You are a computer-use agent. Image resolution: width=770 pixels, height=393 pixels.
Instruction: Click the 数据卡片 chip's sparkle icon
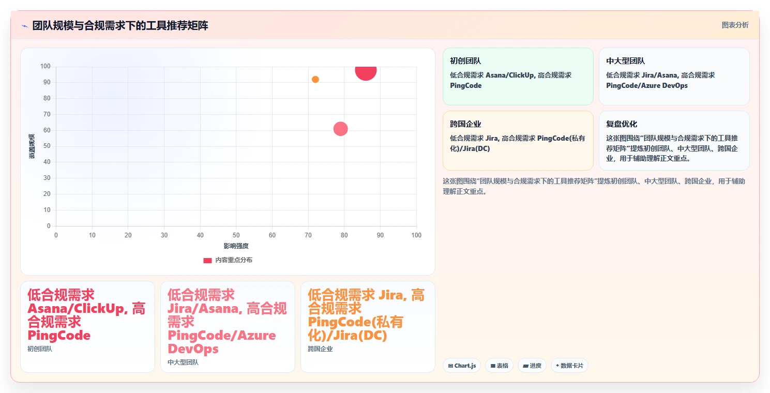(x=557, y=366)
